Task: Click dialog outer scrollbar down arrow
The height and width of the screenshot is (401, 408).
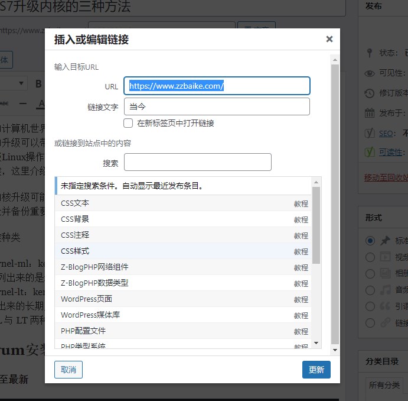Action: click(335, 350)
